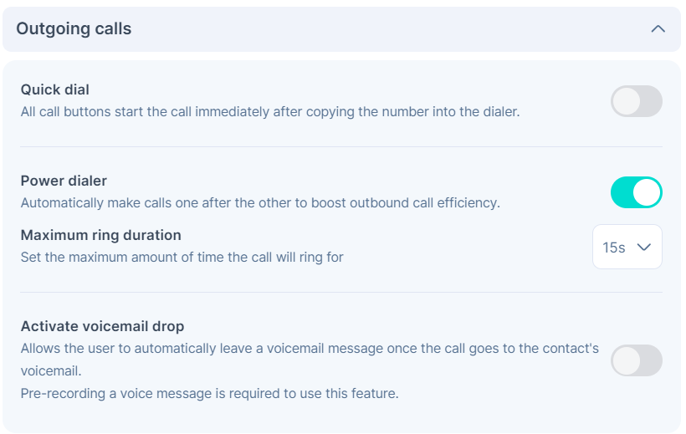686x434 pixels.
Task: Click the voicemail drop description paragraph
Action: pyautogui.click(x=310, y=349)
